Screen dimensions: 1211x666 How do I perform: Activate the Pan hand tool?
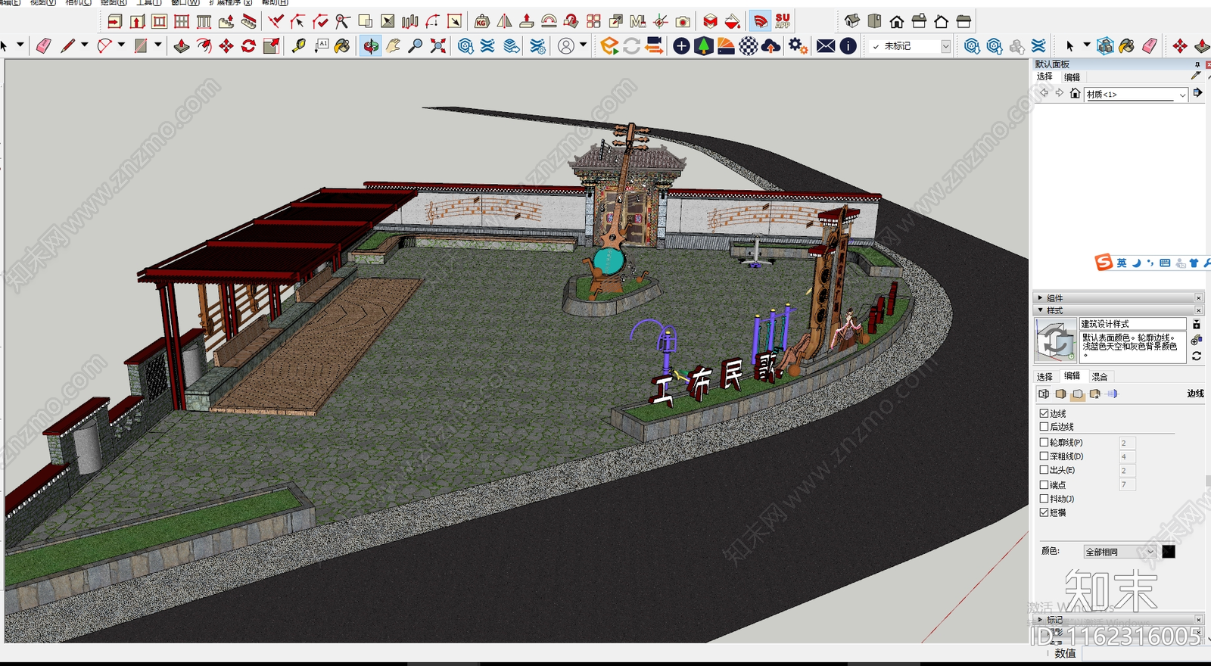coord(393,46)
